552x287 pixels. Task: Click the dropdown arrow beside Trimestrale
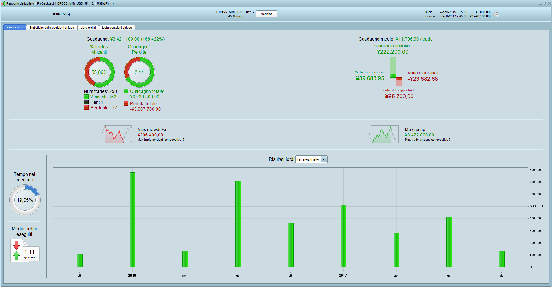click(324, 159)
